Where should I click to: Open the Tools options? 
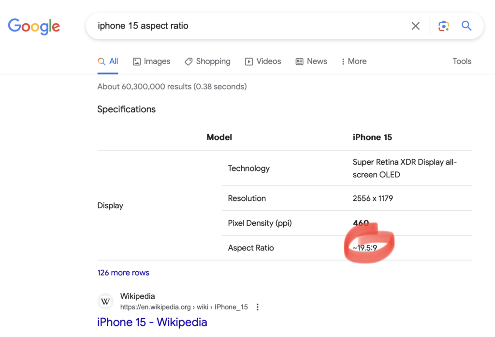(x=462, y=61)
